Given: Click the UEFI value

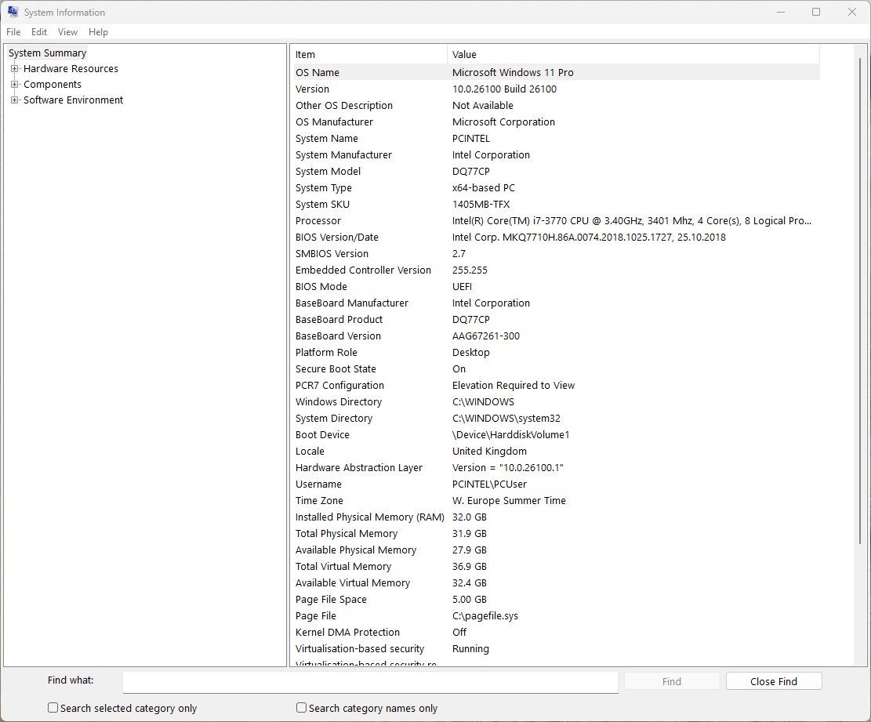Looking at the screenshot, I should [463, 287].
